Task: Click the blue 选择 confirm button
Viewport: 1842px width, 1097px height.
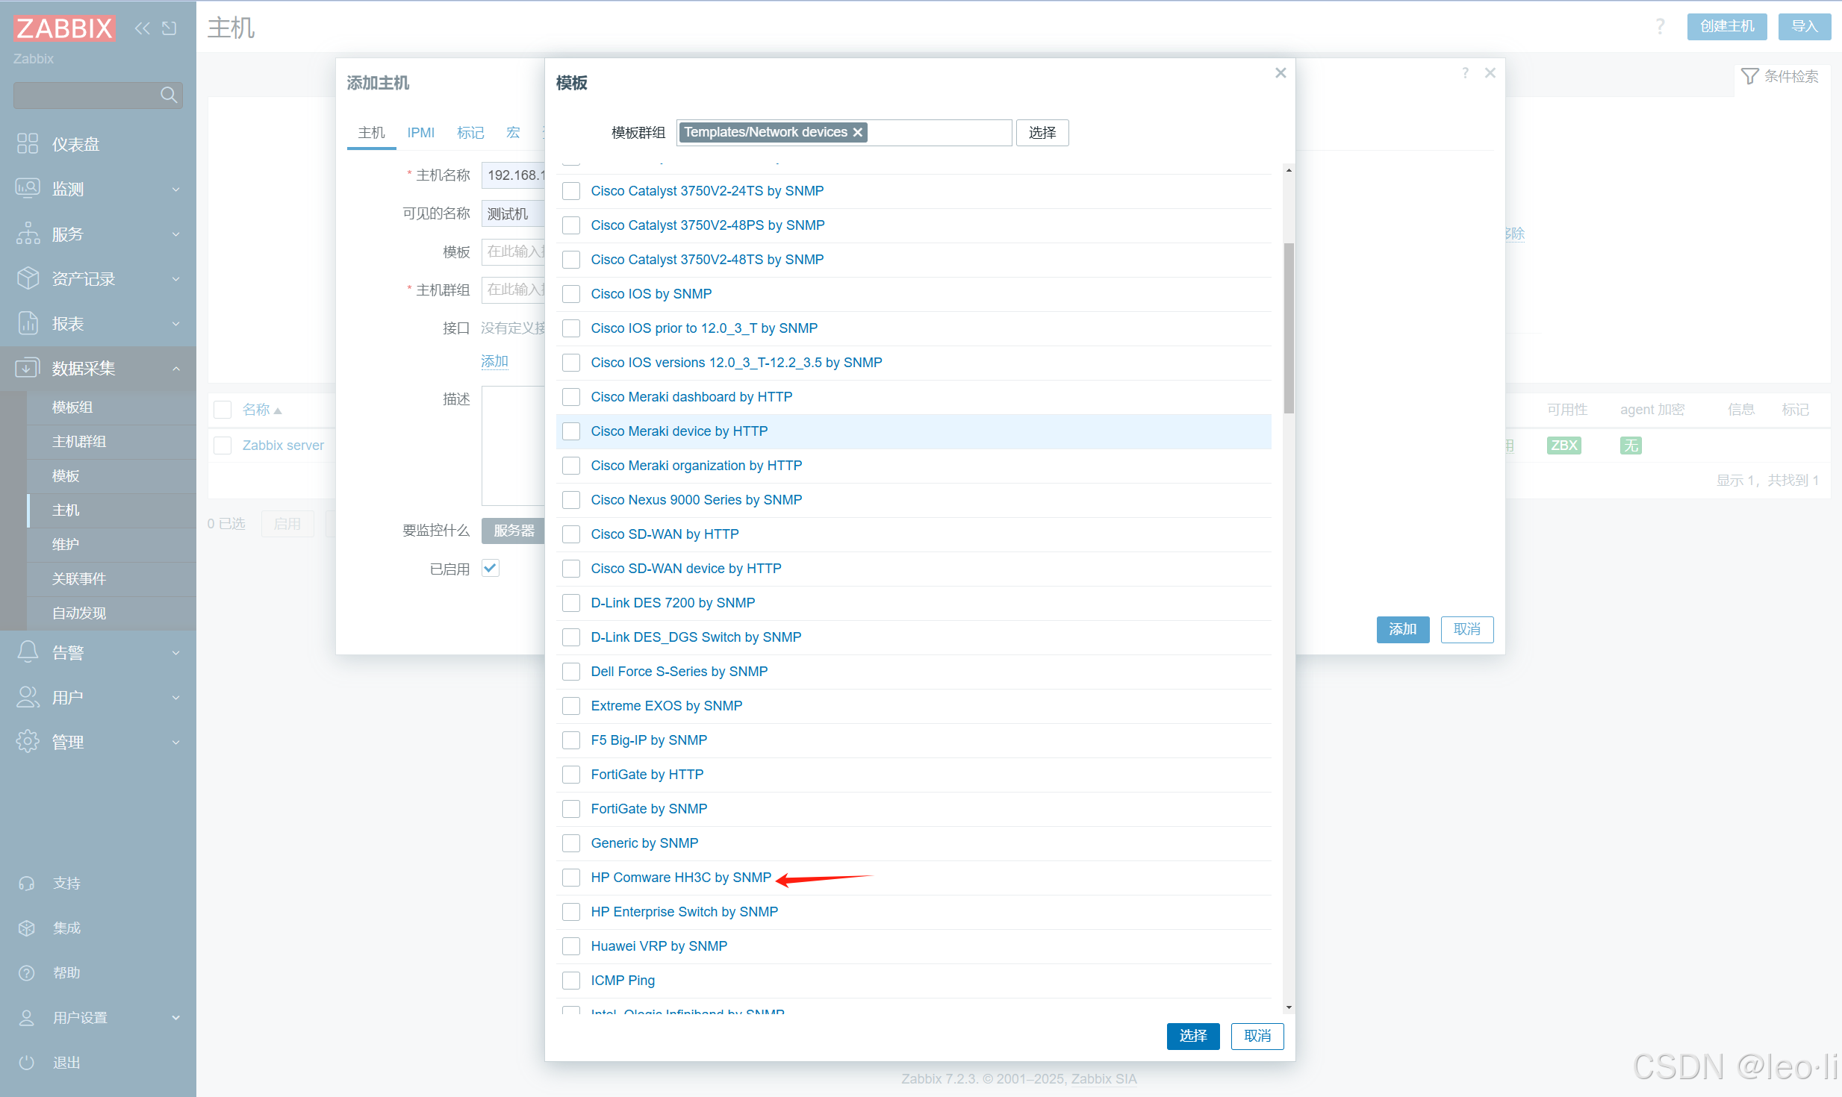Action: tap(1192, 1036)
